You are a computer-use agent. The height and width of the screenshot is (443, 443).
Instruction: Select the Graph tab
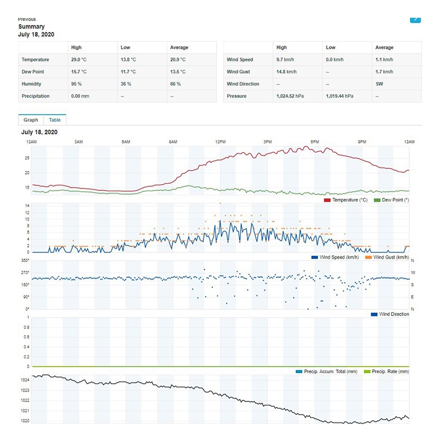pyautogui.click(x=31, y=120)
